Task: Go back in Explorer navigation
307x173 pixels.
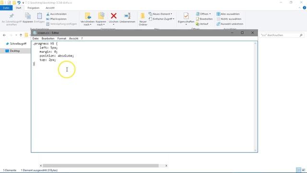Action: pos(4,35)
